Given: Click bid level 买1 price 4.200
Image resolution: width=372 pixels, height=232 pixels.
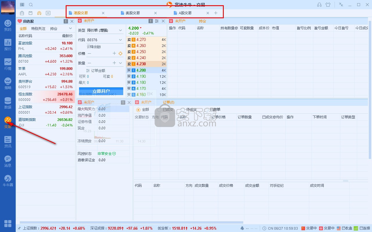Looking at the screenshot, I should tap(146, 70).
